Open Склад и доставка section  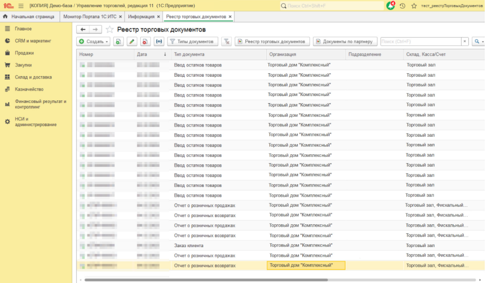tap(33, 77)
